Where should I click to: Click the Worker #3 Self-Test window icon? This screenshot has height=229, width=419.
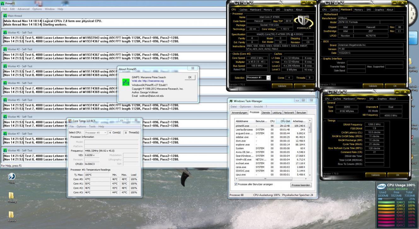click(x=5, y=66)
